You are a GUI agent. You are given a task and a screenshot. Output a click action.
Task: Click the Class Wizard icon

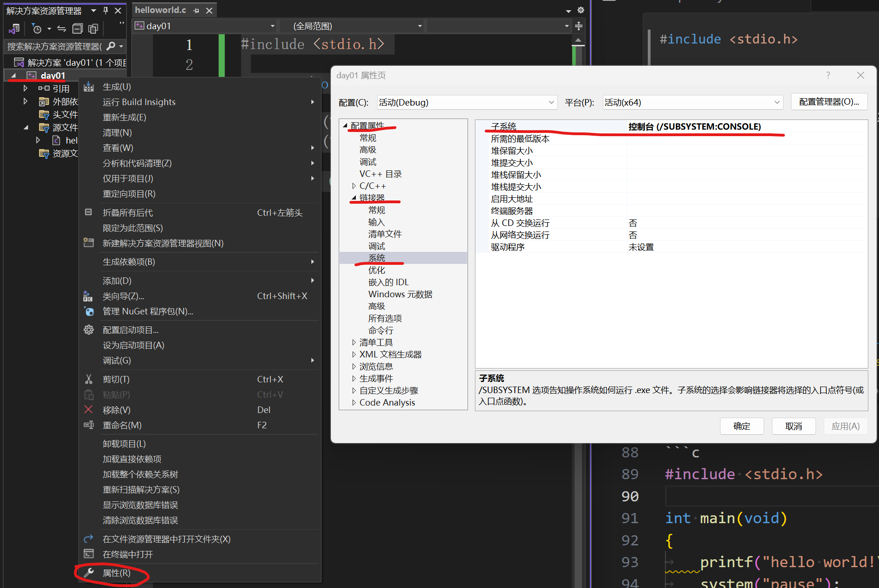[88, 296]
